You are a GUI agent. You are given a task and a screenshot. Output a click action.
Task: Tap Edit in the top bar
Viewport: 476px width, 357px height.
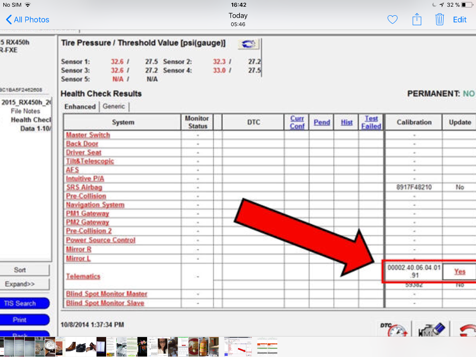click(x=459, y=20)
